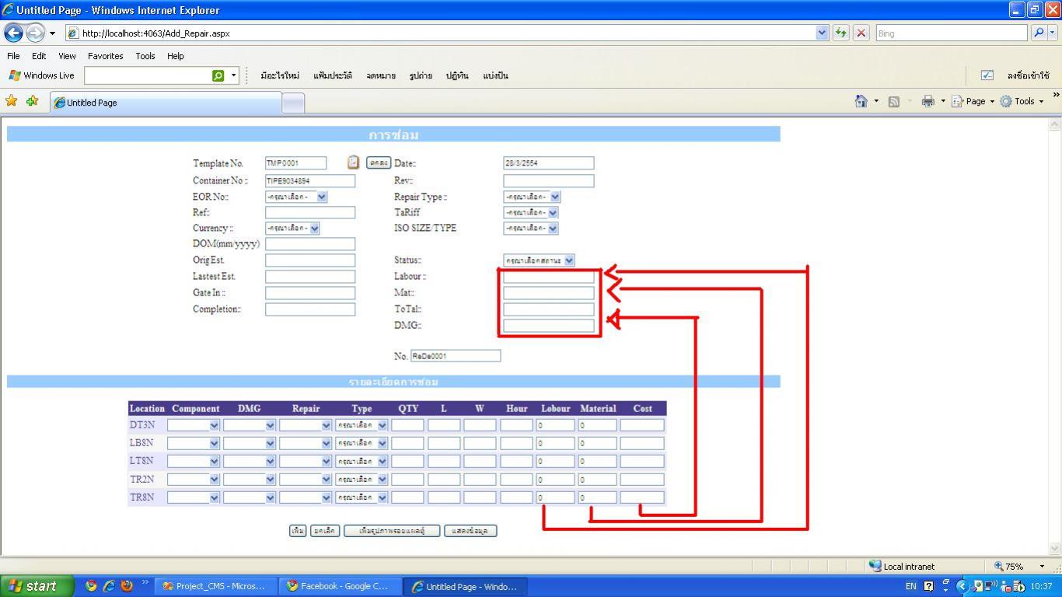Click the Labour input field
Viewport: 1062px width, 597px height.
pyautogui.click(x=548, y=277)
